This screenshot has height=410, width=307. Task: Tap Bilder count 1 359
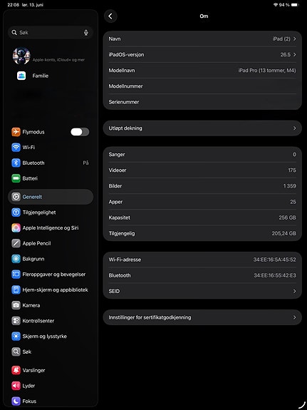coord(290,186)
